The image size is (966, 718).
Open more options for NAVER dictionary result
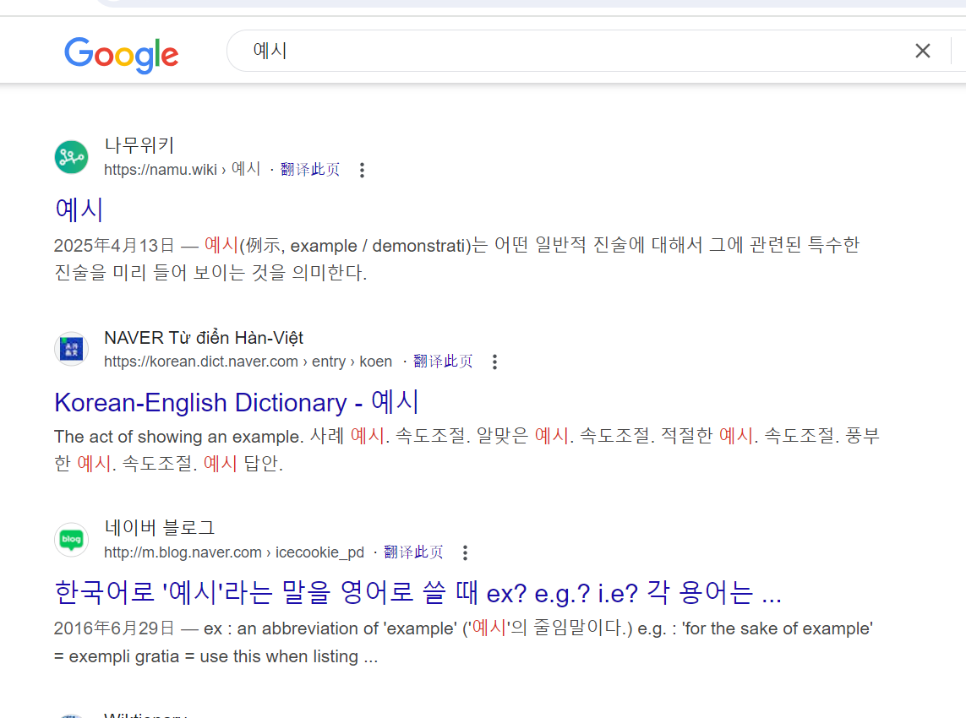click(x=494, y=362)
